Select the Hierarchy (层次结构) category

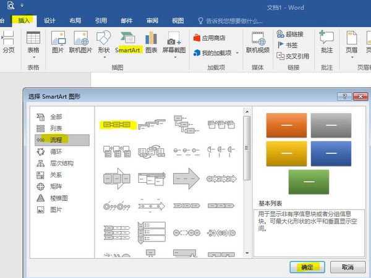(x=62, y=163)
